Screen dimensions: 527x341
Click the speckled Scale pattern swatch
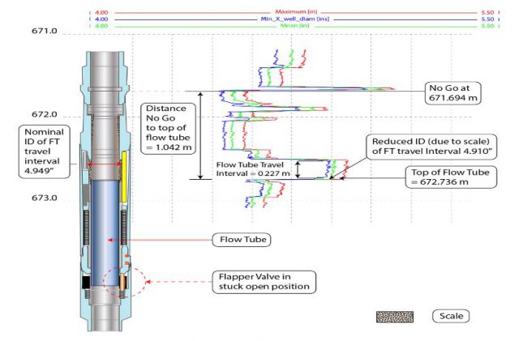[x=394, y=317]
